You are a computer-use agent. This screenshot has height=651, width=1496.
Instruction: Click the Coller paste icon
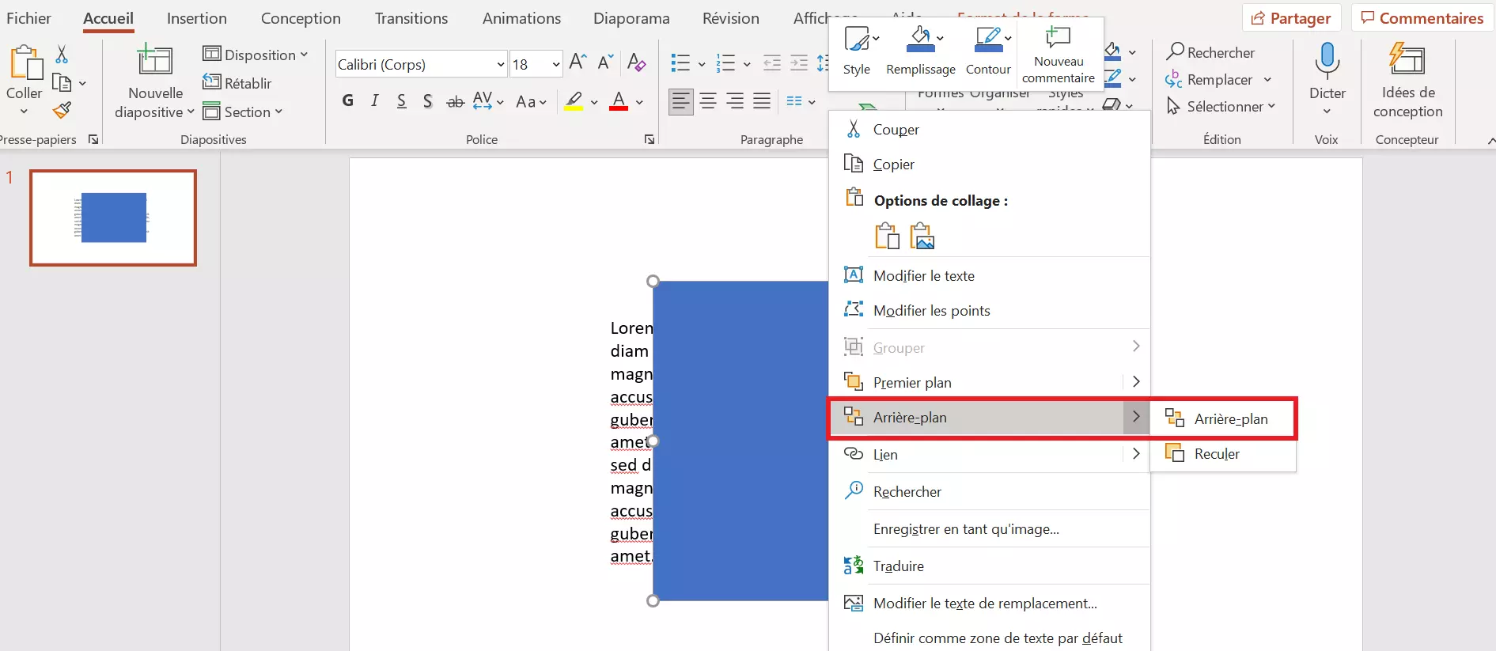25,62
